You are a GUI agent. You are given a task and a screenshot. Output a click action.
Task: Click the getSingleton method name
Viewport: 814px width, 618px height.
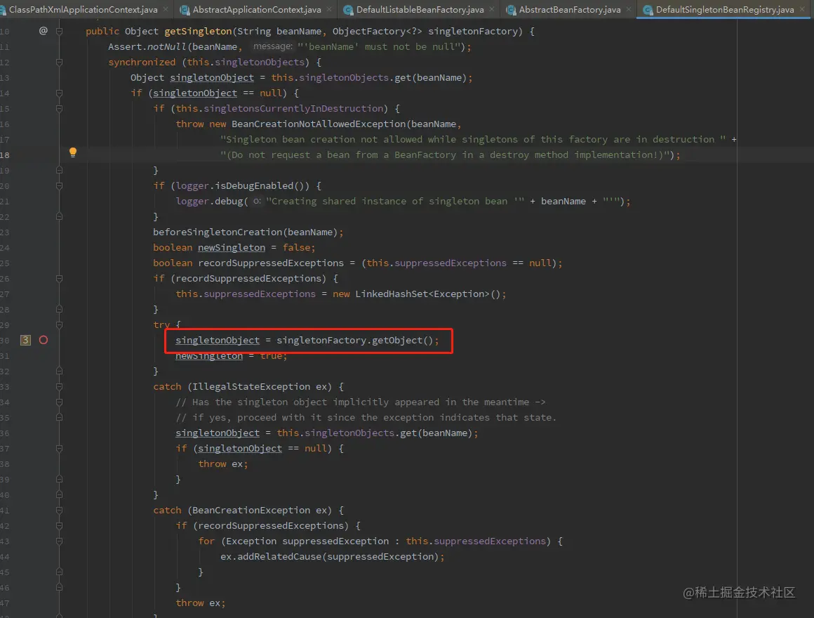pyautogui.click(x=198, y=31)
